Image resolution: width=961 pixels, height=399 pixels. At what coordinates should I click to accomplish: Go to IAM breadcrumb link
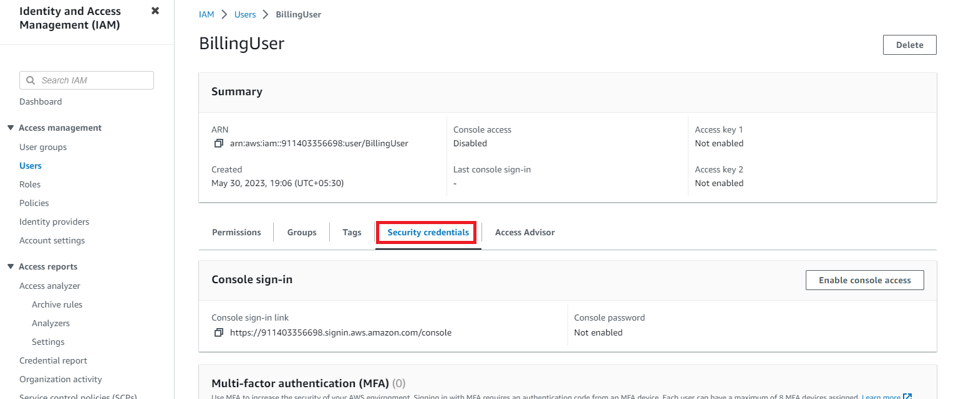click(206, 14)
